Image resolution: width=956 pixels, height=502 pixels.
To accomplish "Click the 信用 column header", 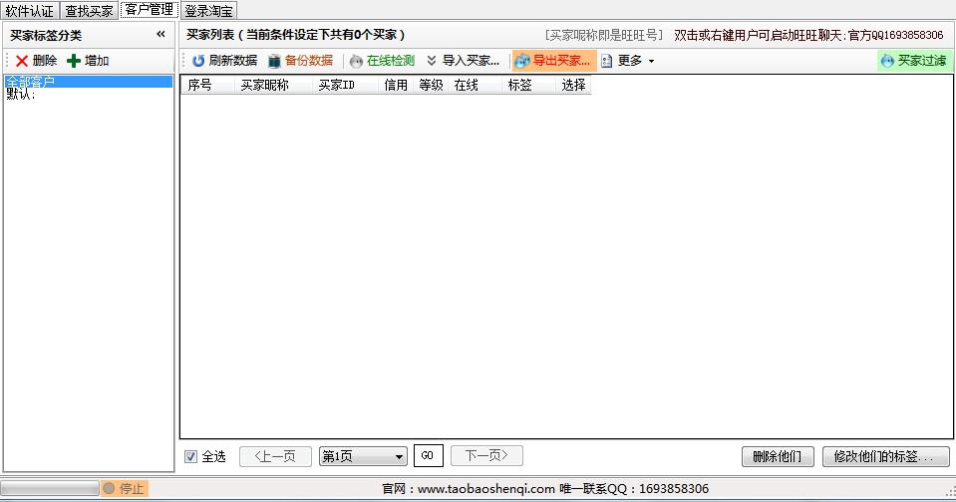I will (x=396, y=85).
